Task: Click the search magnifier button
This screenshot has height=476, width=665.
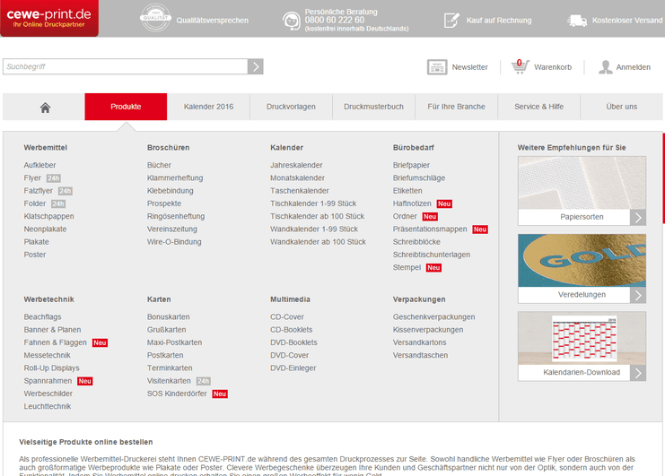Action: pos(256,66)
